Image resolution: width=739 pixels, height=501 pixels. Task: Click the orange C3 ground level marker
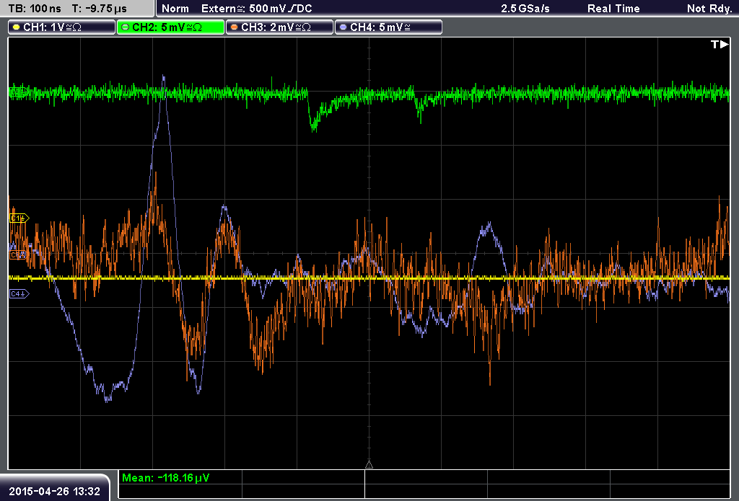pyautogui.click(x=18, y=255)
